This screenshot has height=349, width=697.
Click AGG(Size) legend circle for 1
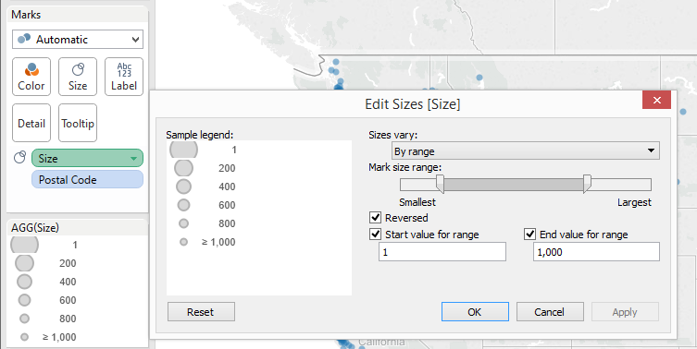24,245
